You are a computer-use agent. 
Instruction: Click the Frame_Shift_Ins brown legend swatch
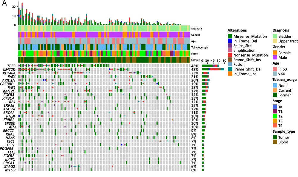point(230,60)
